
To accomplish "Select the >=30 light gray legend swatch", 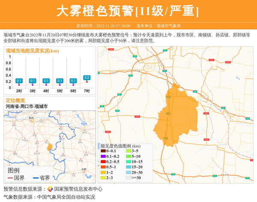I will click(x=128, y=177).
